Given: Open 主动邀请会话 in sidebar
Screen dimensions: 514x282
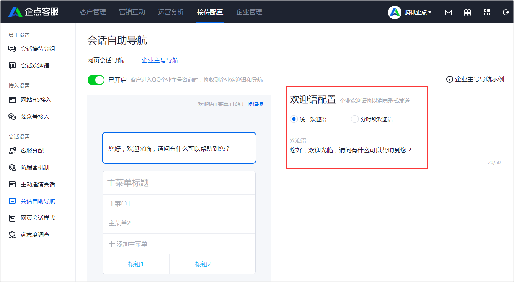Looking at the screenshot, I should [38, 184].
